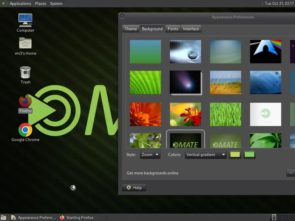Image resolution: width=295 pixels, height=221 pixels.
Task: Click the MATE logo beside Applications
Action: pos(5,3)
